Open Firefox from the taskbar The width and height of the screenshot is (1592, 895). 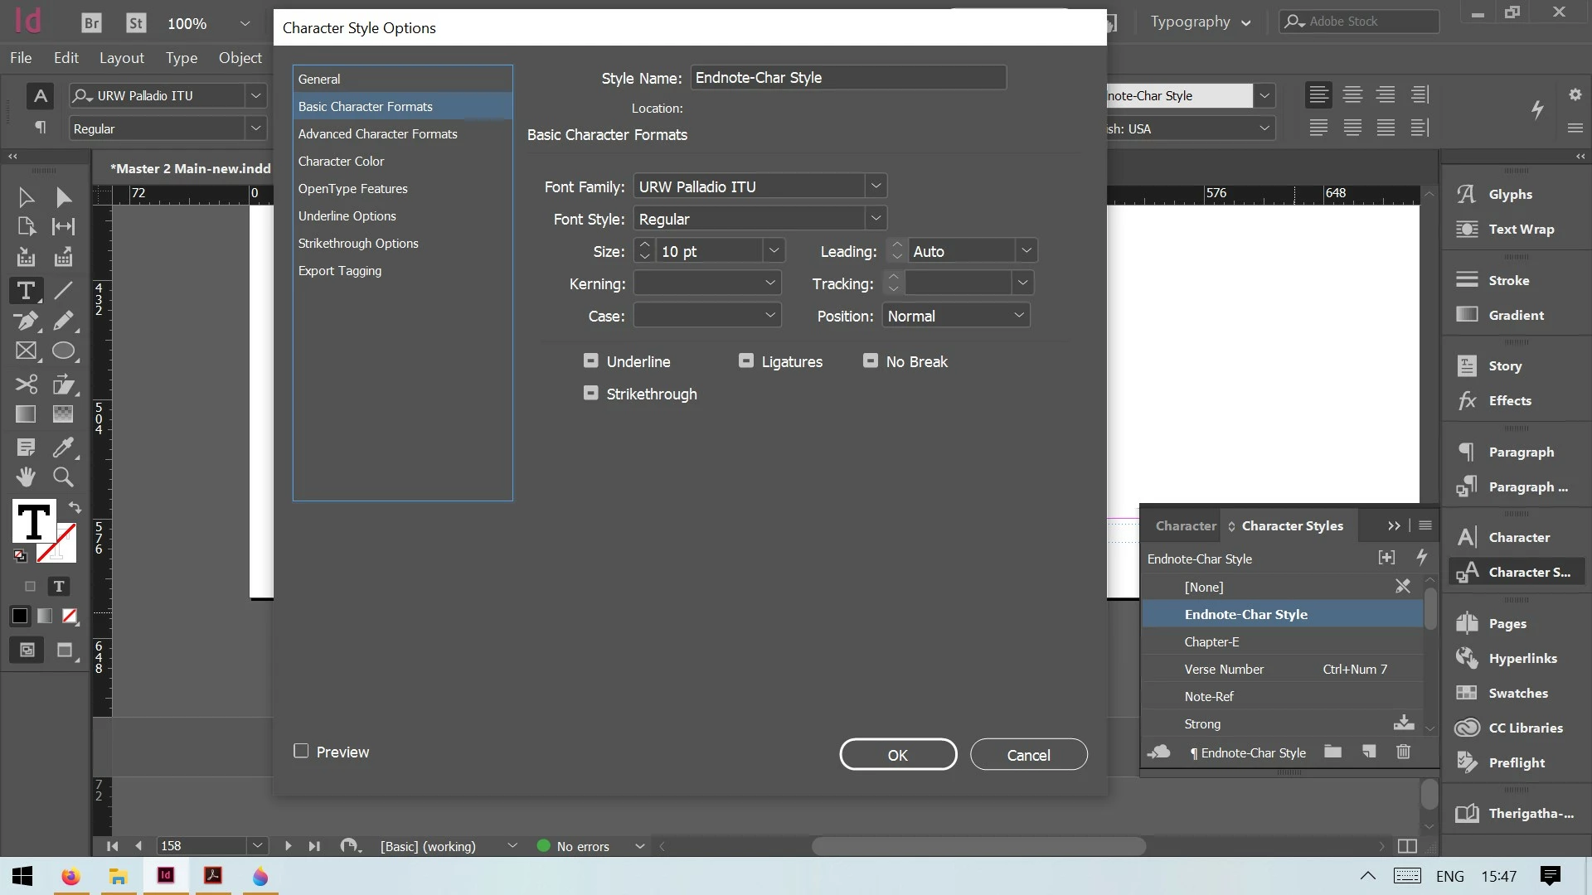pyautogui.click(x=70, y=876)
